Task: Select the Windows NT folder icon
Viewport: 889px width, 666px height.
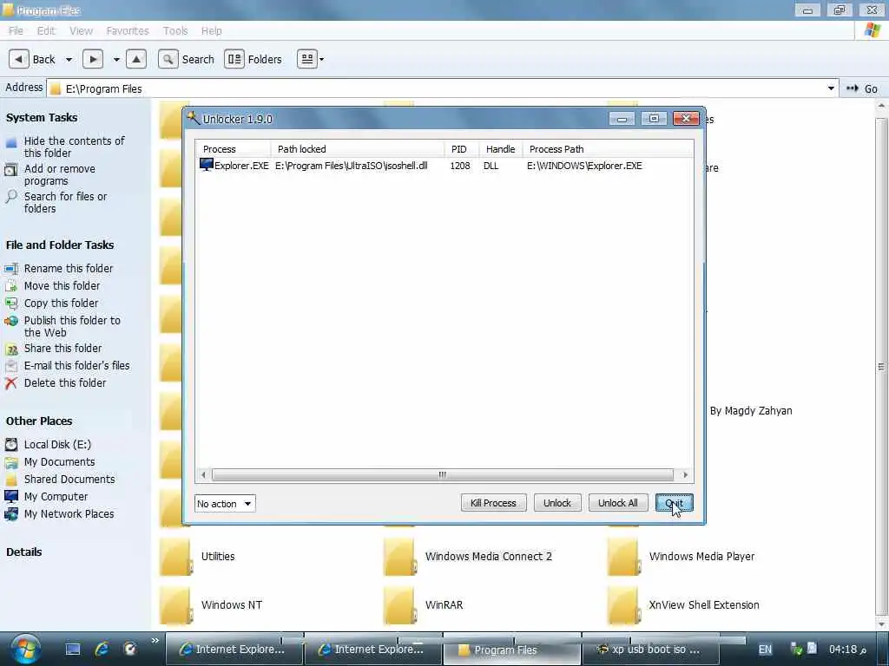Action: (175, 604)
